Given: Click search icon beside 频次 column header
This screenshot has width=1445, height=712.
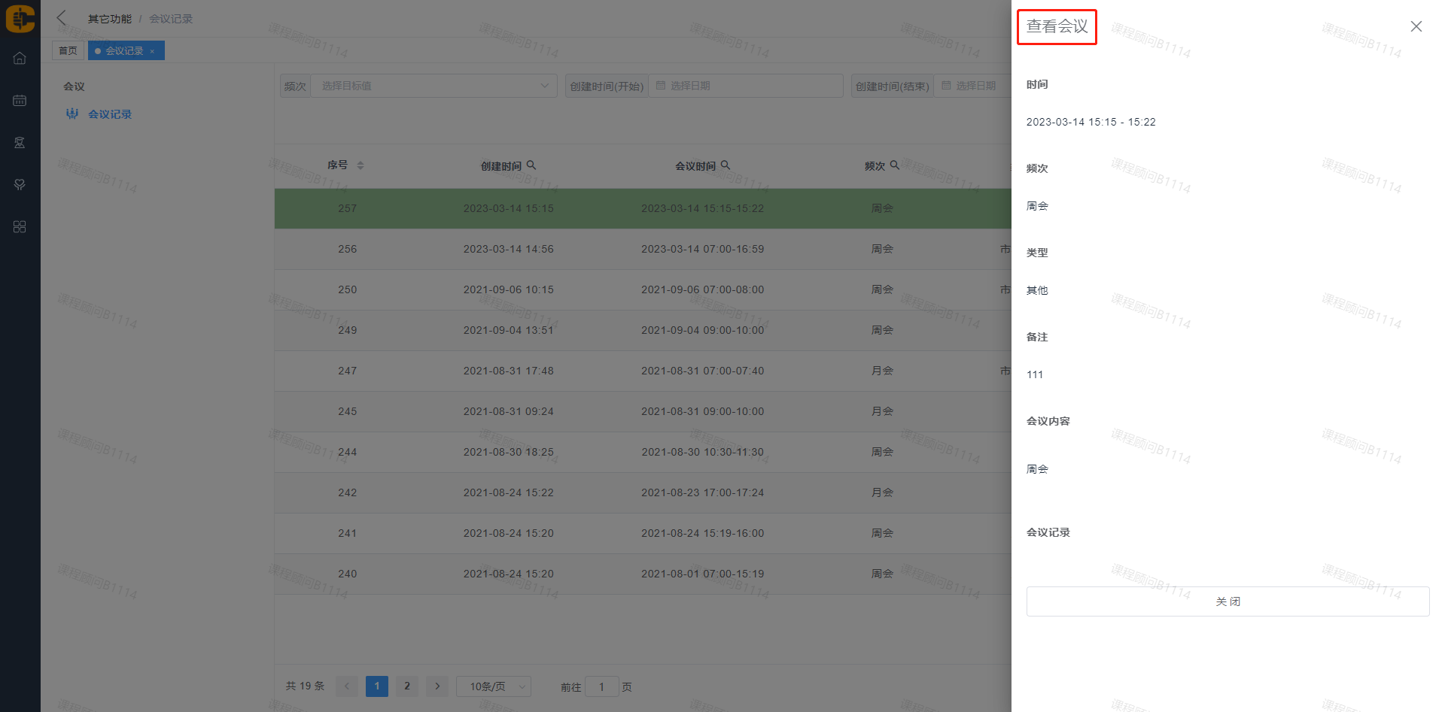Looking at the screenshot, I should click(895, 165).
